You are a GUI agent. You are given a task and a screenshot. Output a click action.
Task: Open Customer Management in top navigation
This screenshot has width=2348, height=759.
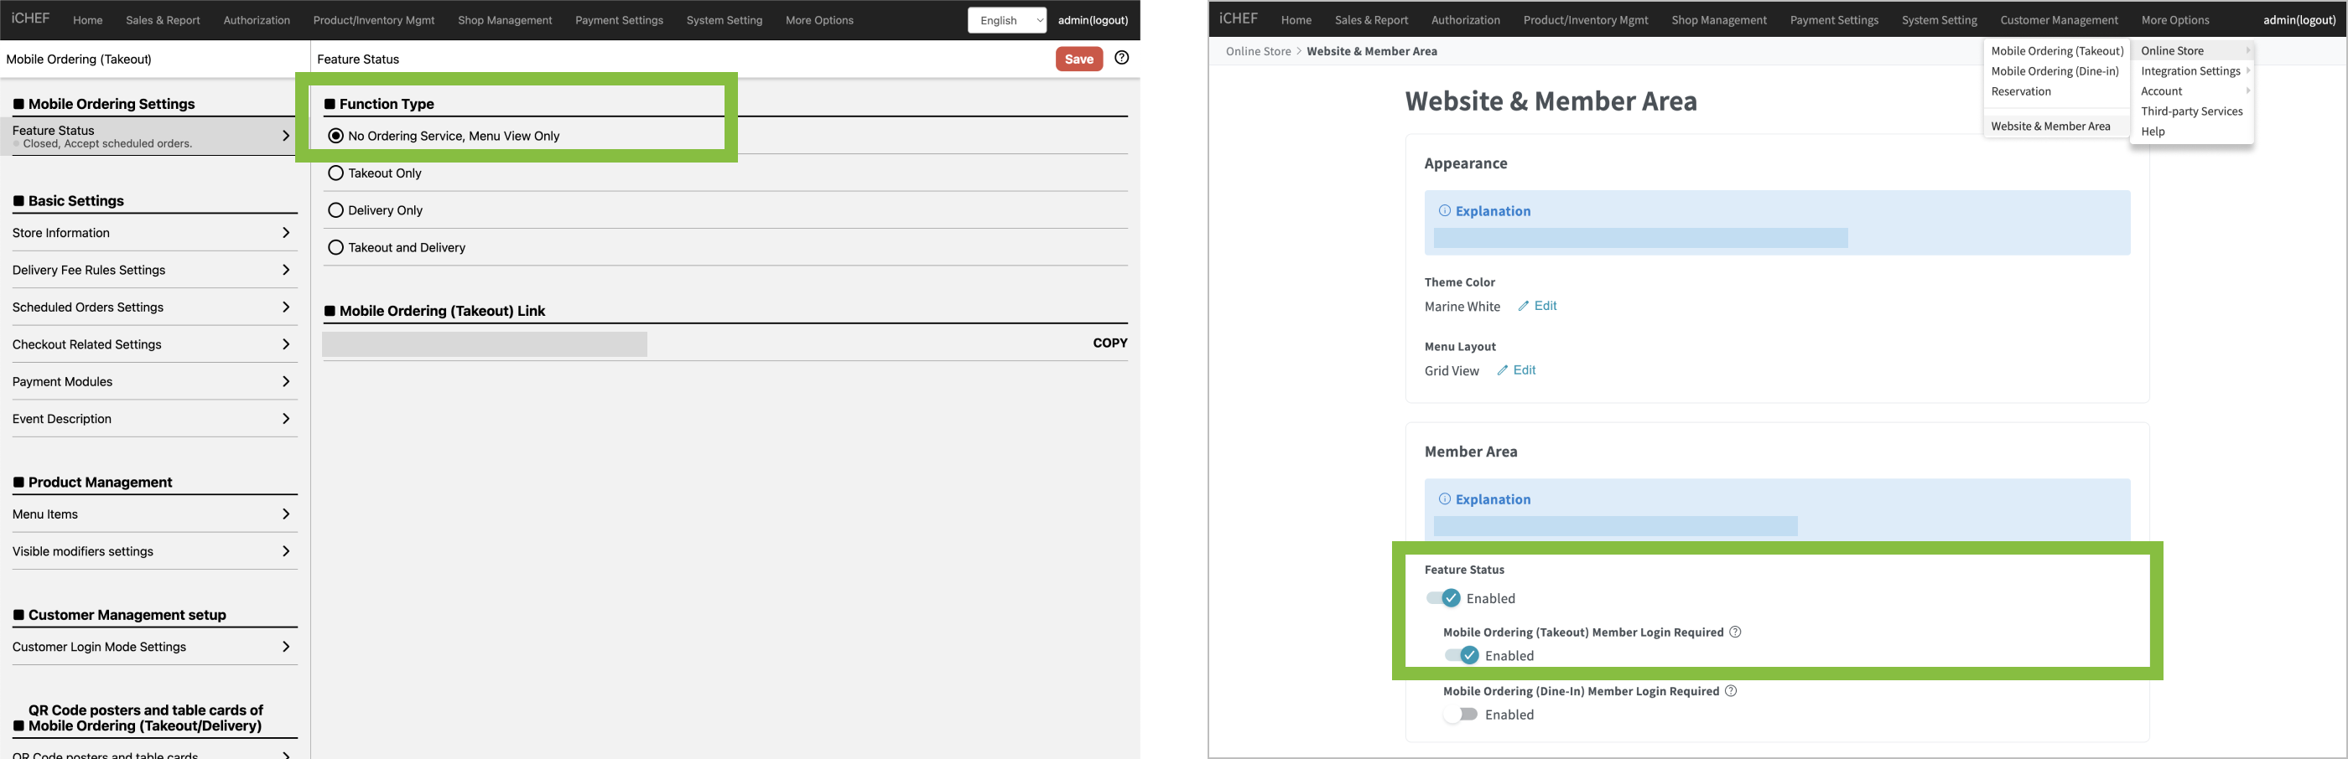[x=2058, y=20]
